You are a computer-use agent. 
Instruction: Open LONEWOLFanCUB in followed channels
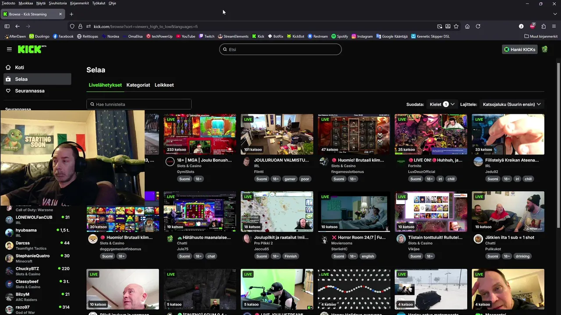pos(37,220)
